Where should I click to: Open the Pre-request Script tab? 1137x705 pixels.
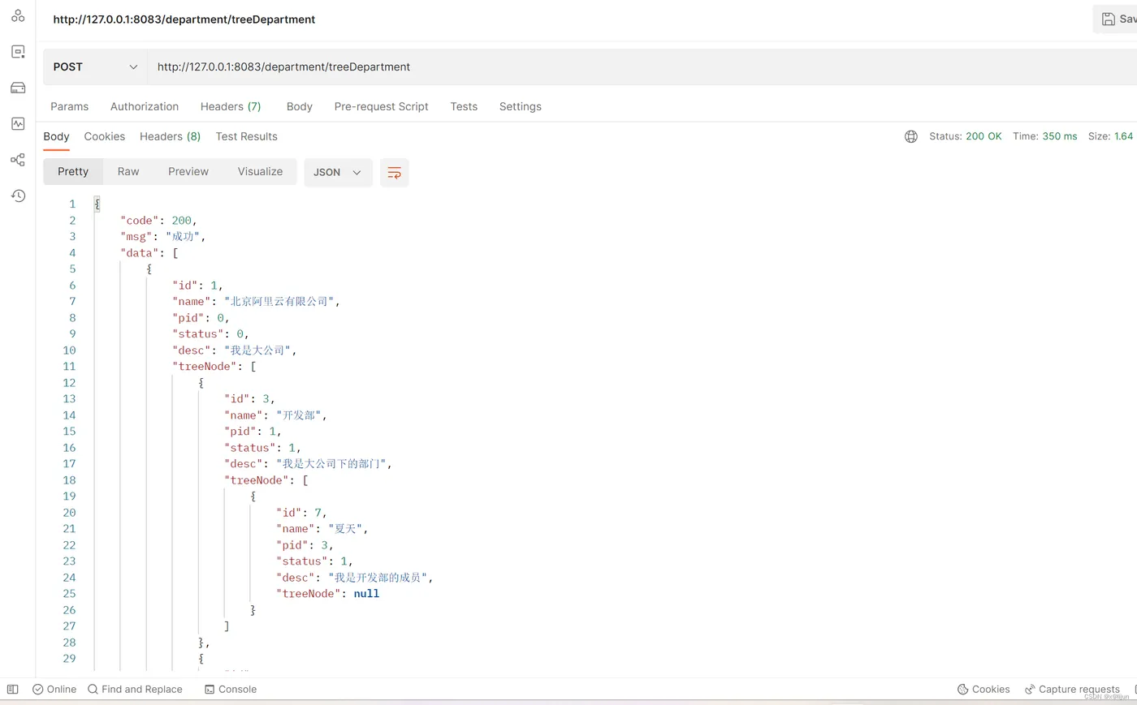(381, 106)
